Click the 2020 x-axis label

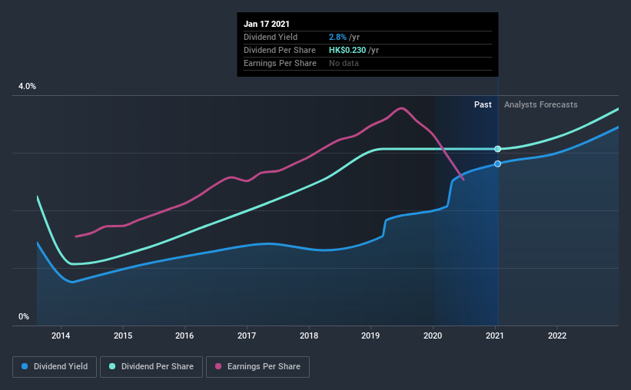pyautogui.click(x=433, y=335)
